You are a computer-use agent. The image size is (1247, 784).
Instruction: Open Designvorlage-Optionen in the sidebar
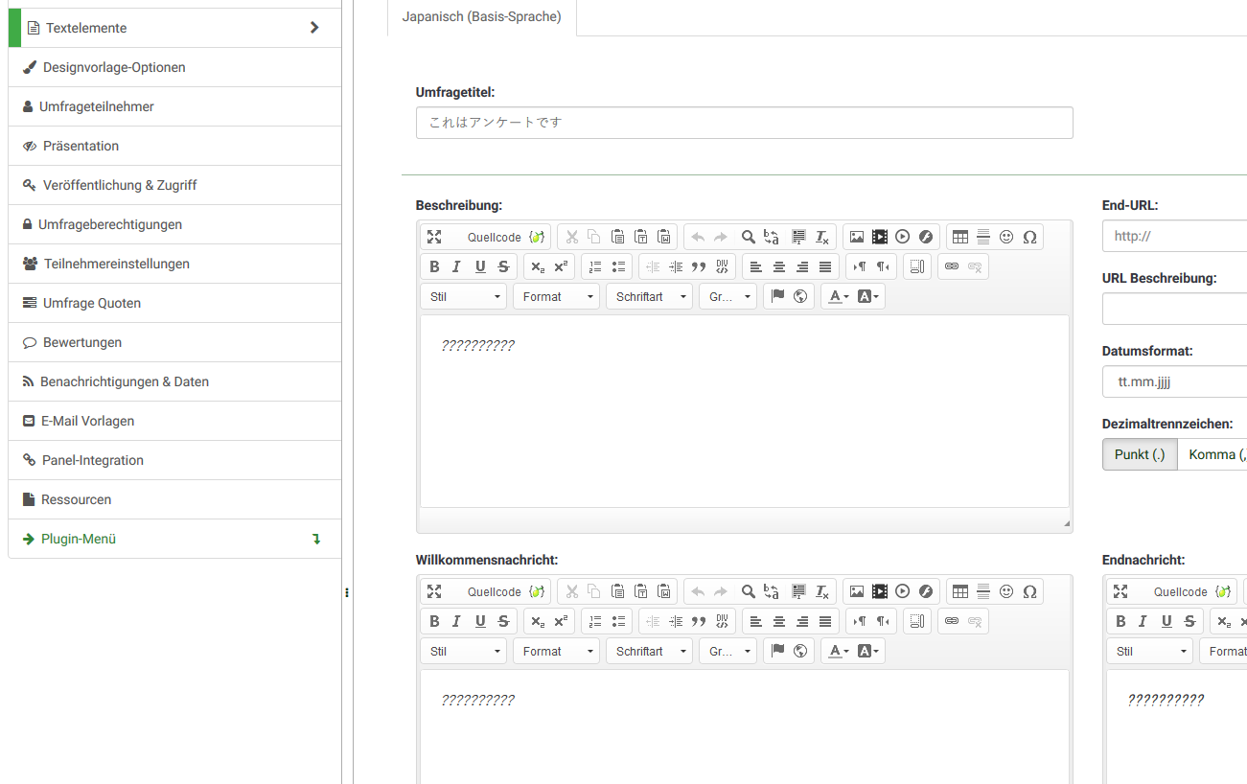coord(174,67)
